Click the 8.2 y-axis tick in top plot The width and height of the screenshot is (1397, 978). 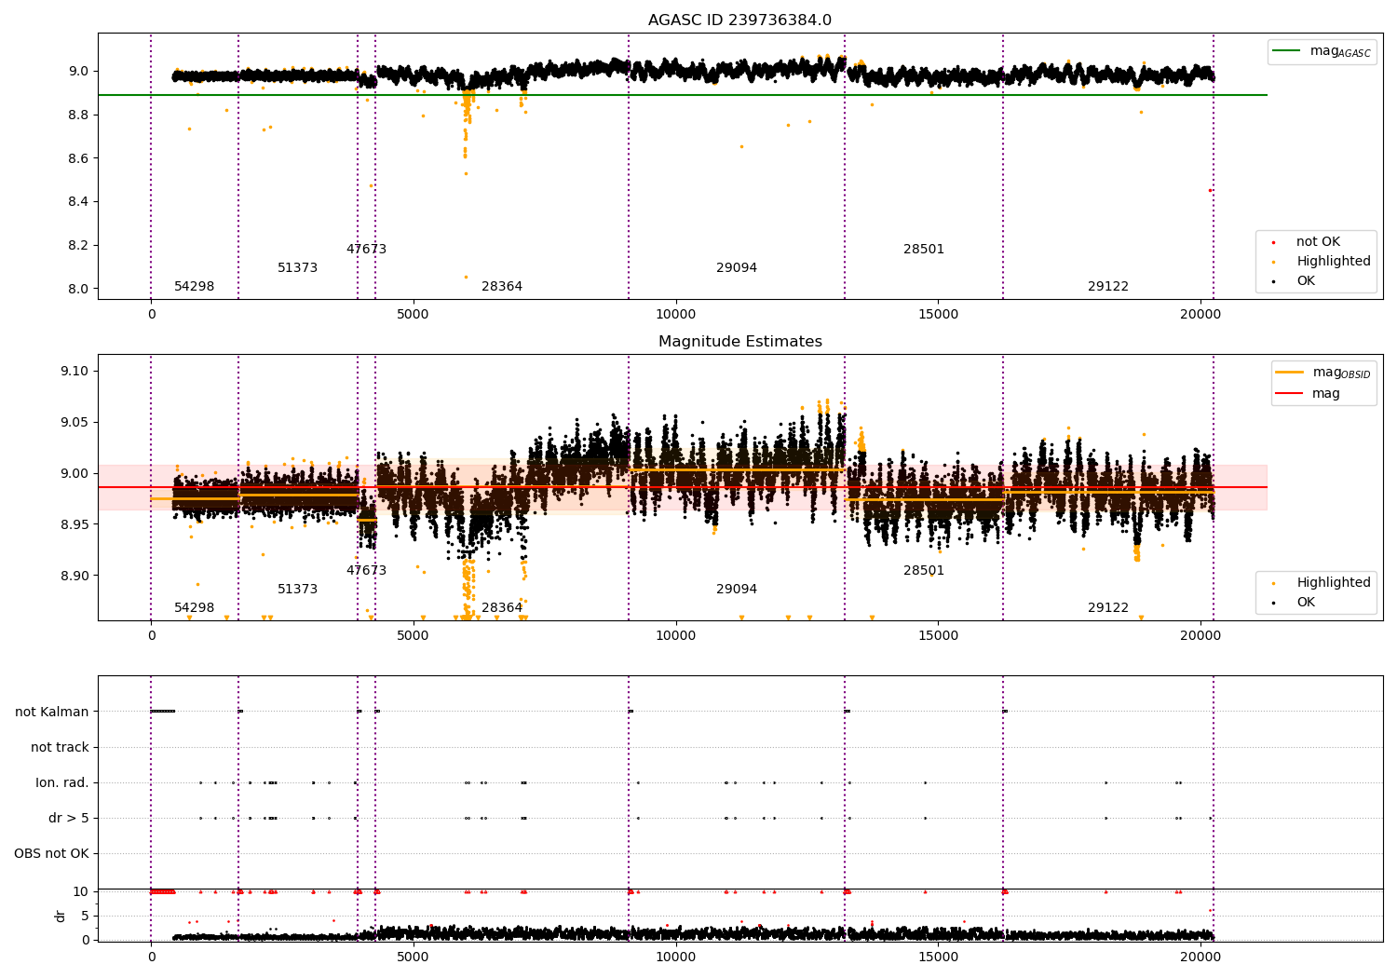[x=77, y=245]
